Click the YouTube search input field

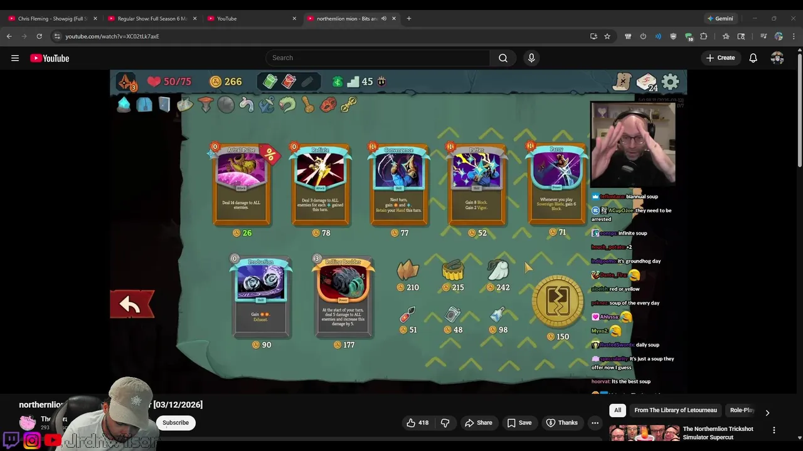pyautogui.click(x=378, y=58)
